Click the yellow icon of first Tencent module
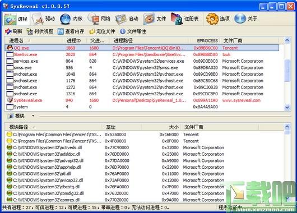 click(10, 134)
